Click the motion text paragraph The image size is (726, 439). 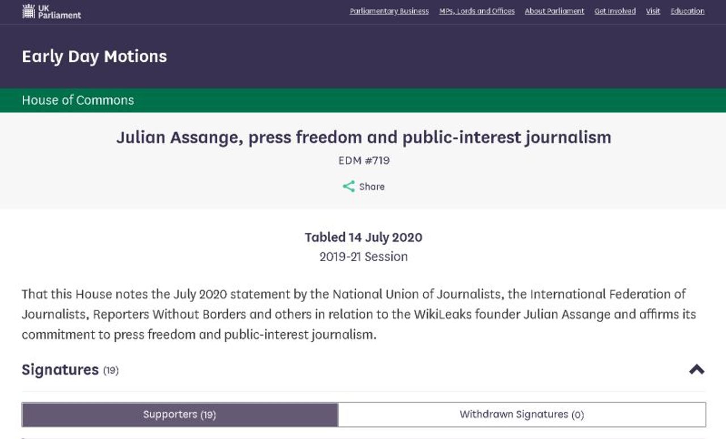[358, 314]
